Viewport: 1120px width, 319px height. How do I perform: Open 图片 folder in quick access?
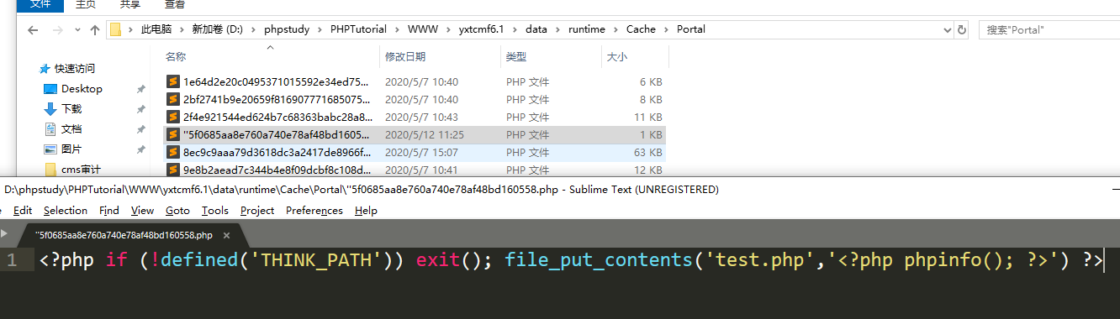(71, 149)
